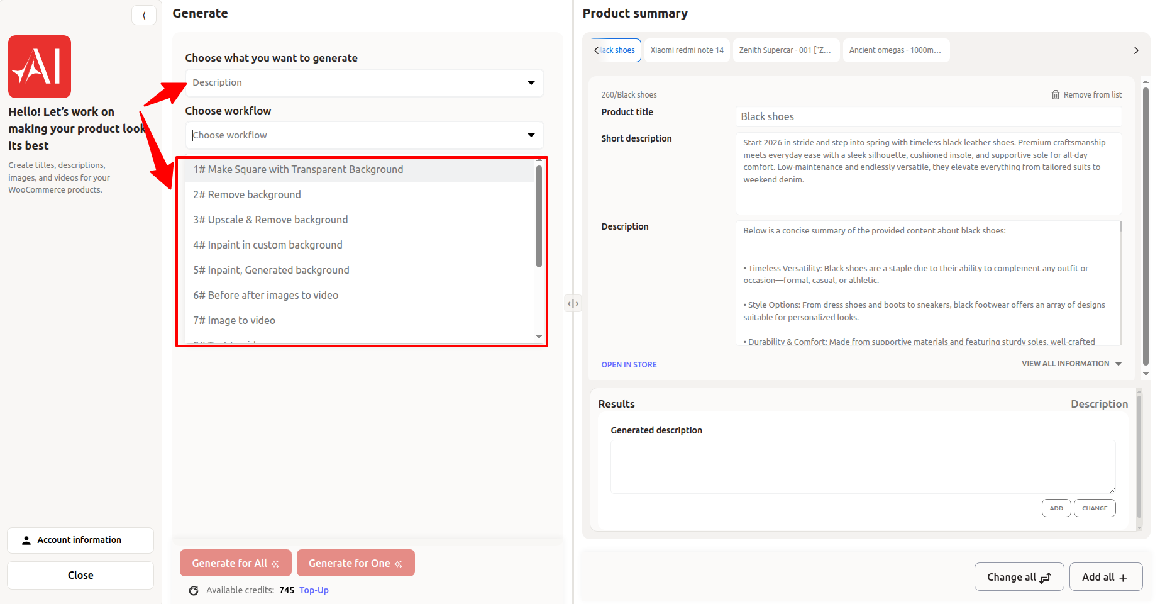
Task: Refresh the available credits counter
Action: pyautogui.click(x=193, y=590)
